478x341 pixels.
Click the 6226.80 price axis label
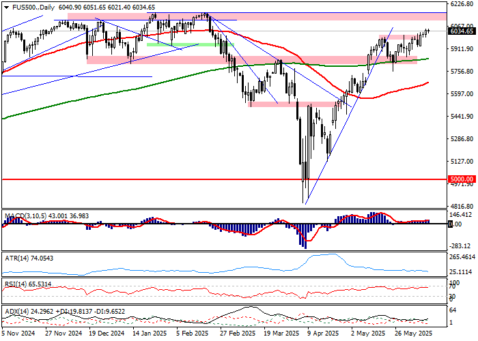coord(462,4)
